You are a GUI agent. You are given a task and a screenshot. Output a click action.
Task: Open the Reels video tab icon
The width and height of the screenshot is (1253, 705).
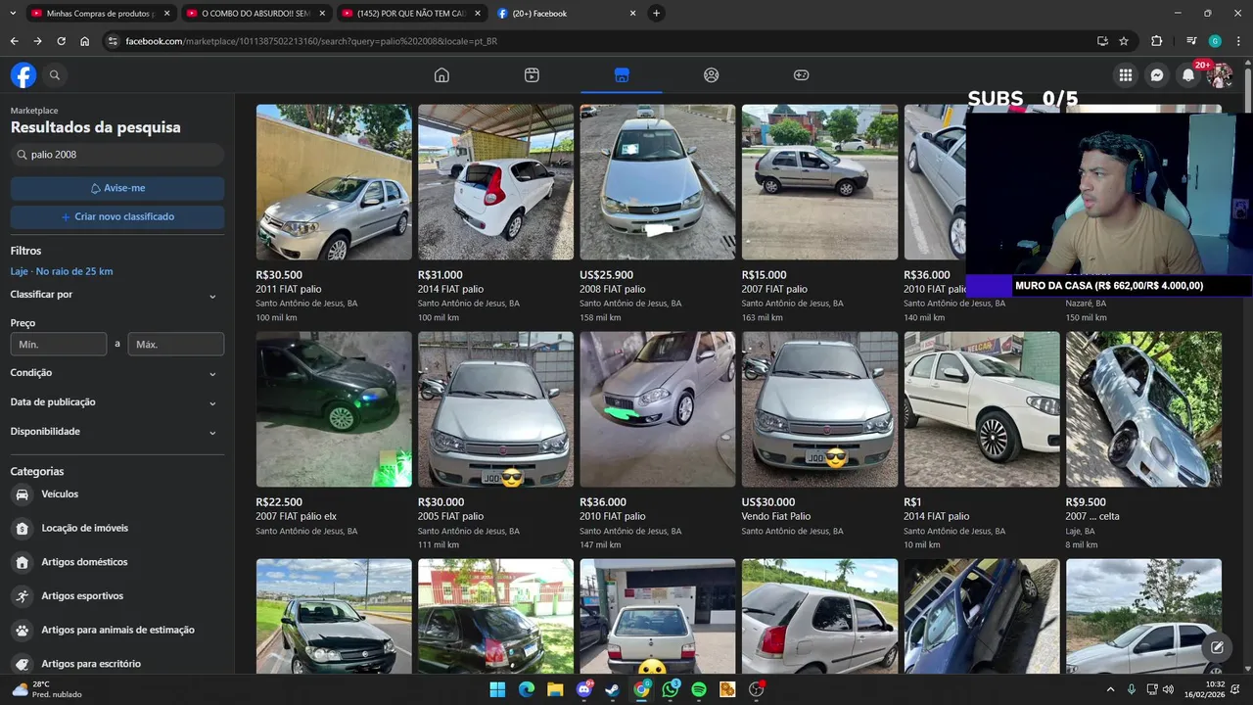(x=532, y=75)
